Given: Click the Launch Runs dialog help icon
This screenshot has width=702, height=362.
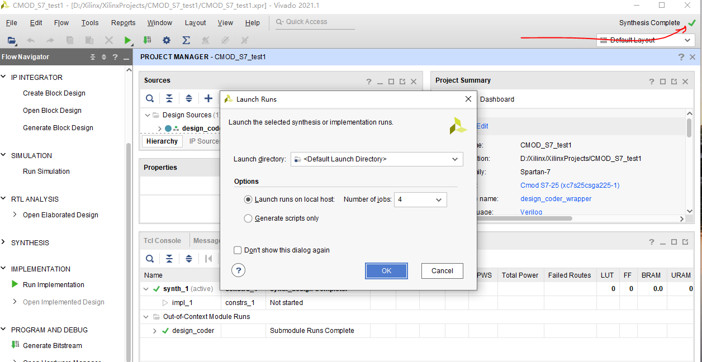Looking at the screenshot, I should [239, 271].
